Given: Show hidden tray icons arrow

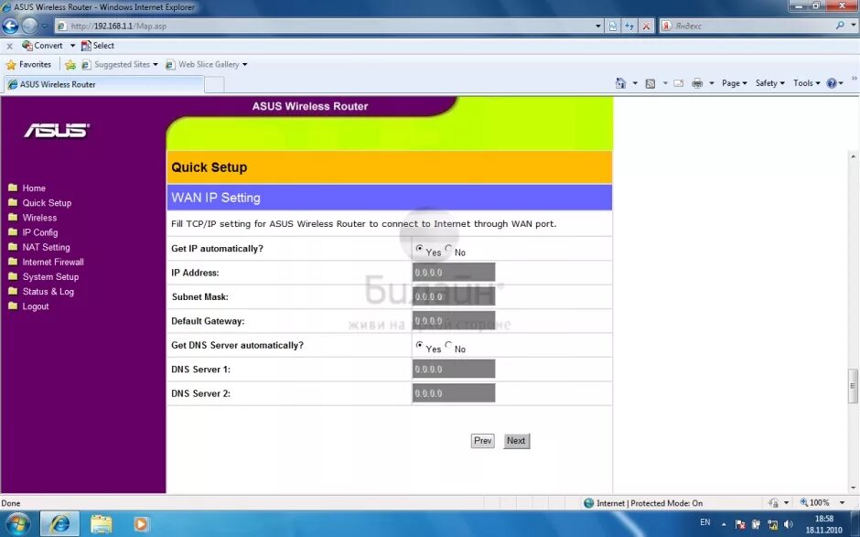Looking at the screenshot, I should click(x=724, y=524).
